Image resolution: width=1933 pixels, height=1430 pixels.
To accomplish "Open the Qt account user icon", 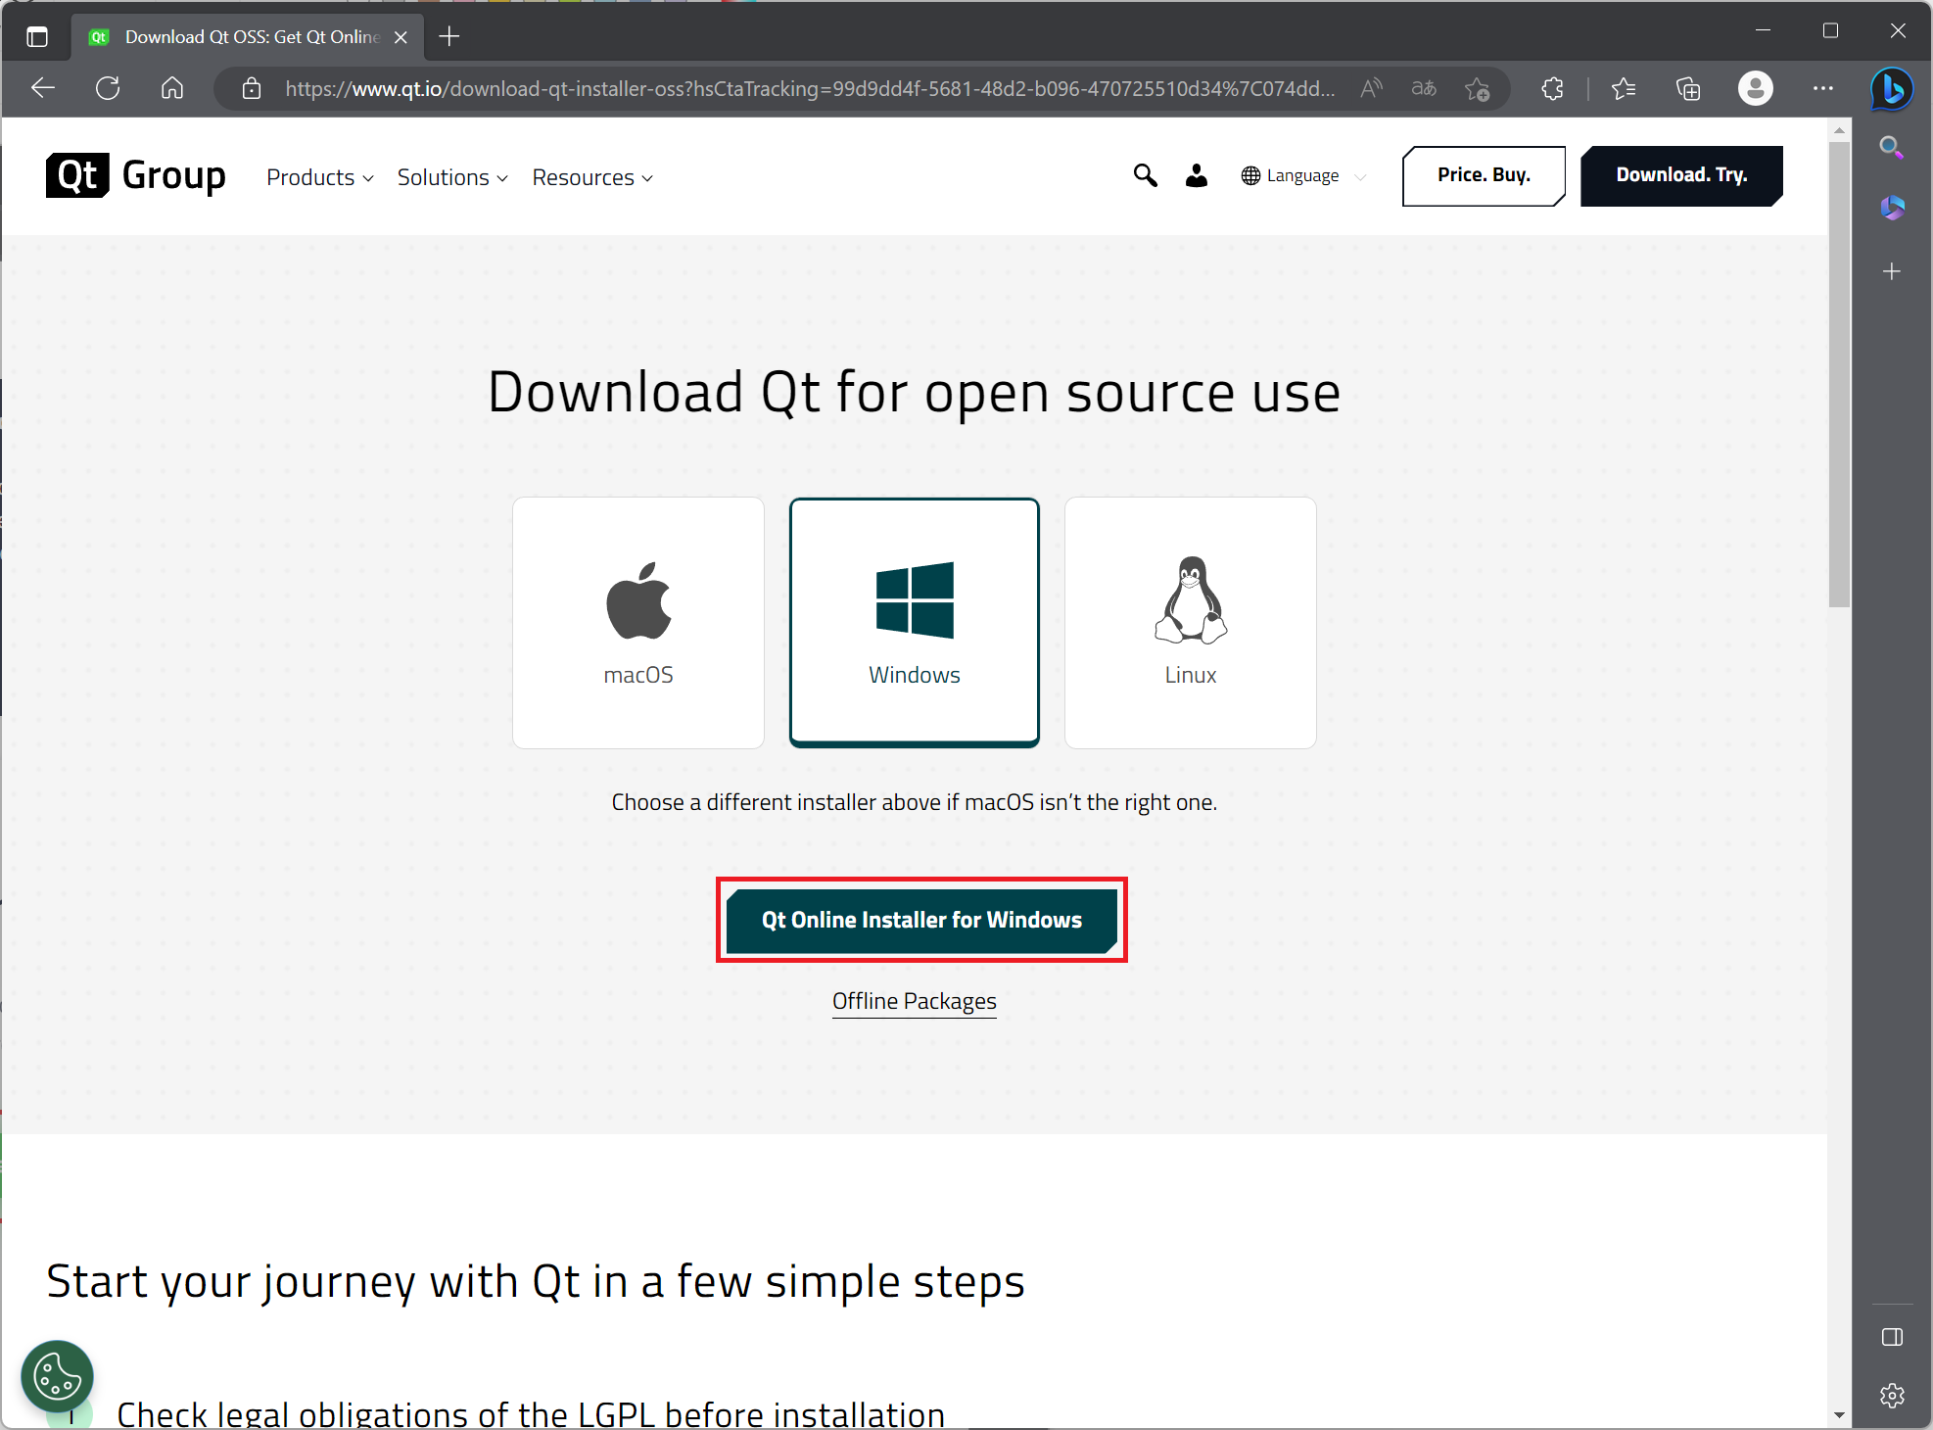I will click(1196, 175).
